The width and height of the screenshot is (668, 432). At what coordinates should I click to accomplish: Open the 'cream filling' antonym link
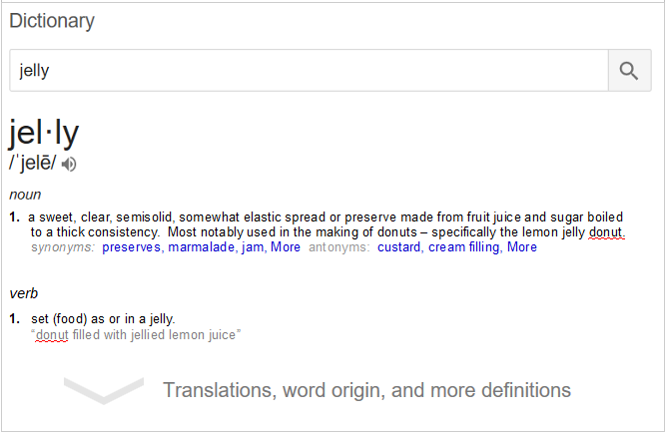463,247
